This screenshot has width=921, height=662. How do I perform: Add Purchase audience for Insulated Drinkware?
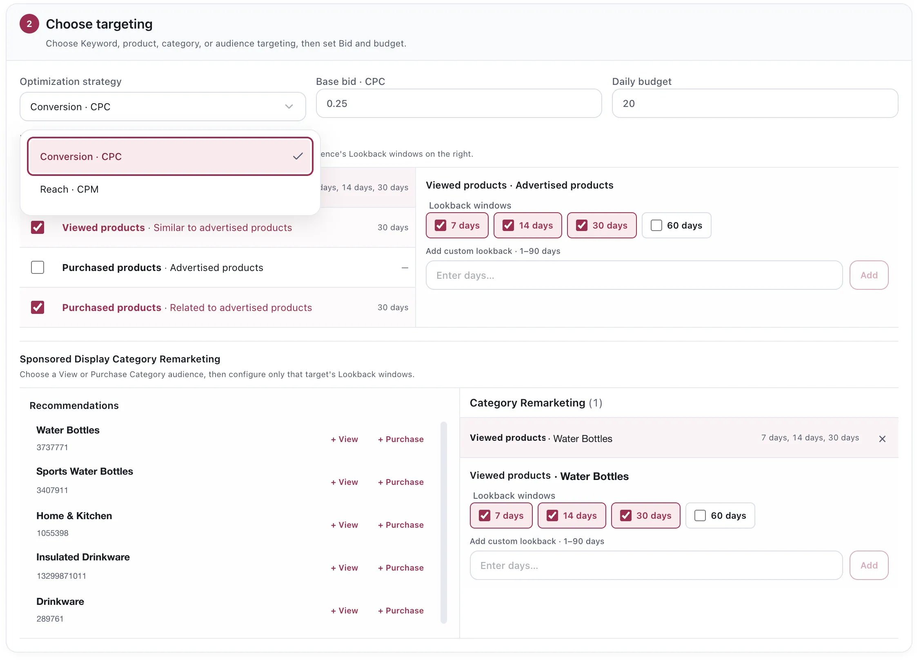tap(401, 568)
